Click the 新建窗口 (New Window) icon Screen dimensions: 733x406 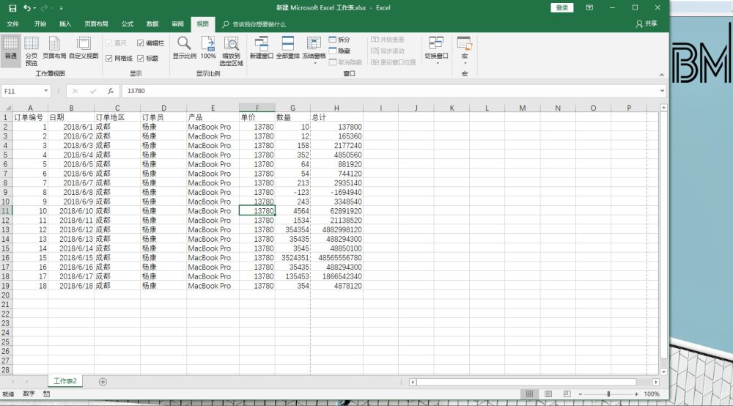click(x=260, y=48)
